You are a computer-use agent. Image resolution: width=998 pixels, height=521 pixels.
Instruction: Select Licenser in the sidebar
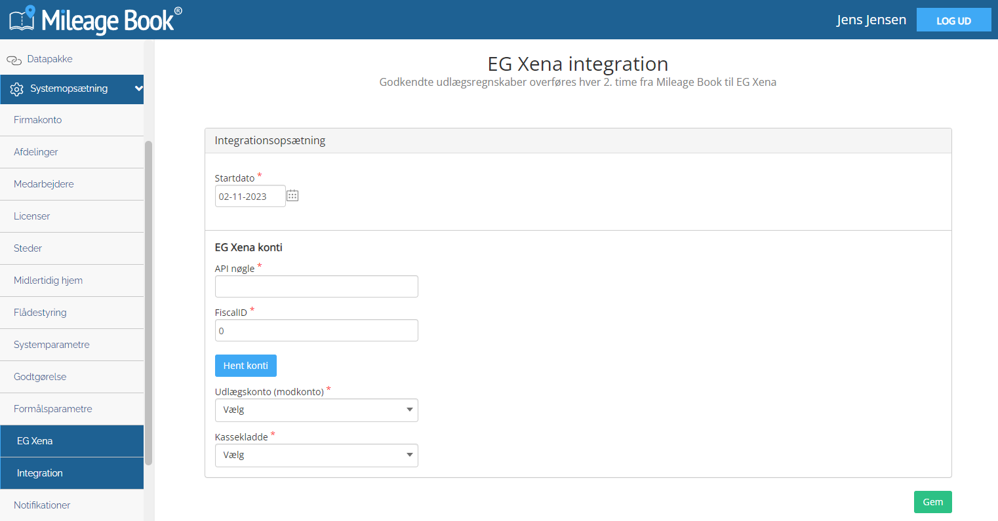pyautogui.click(x=72, y=216)
